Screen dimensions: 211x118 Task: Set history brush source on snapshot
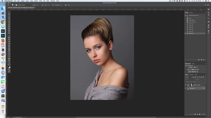[x=185, y=16]
